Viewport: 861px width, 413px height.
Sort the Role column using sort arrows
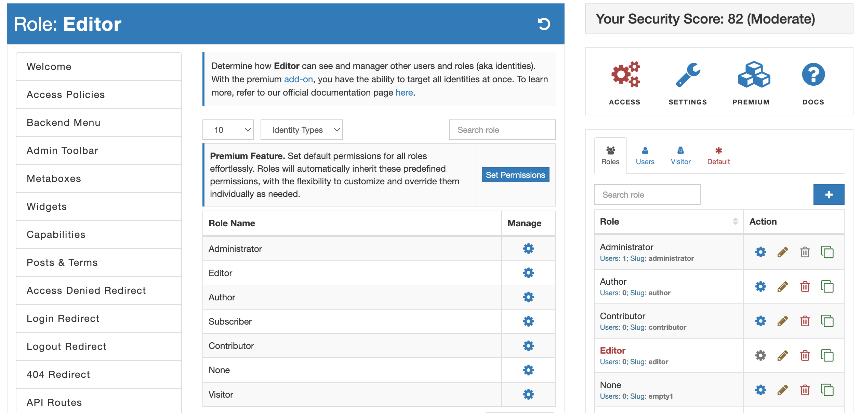(x=735, y=221)
